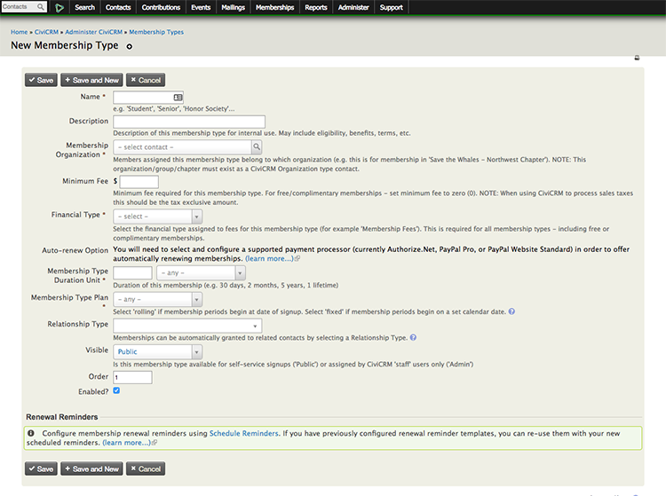This screenshot has width=666, height=496.
Task: Go to Home breadcrumb link
Action: click(20, 32)
